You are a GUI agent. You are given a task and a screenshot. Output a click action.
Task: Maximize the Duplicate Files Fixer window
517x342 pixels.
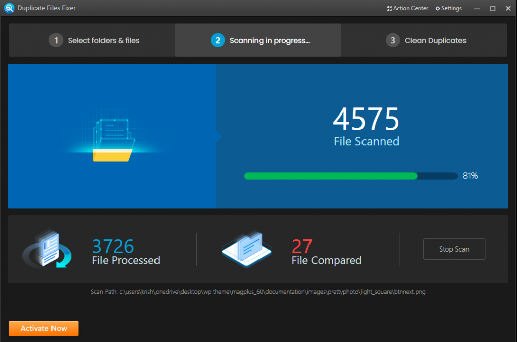[x=493, y=8]
